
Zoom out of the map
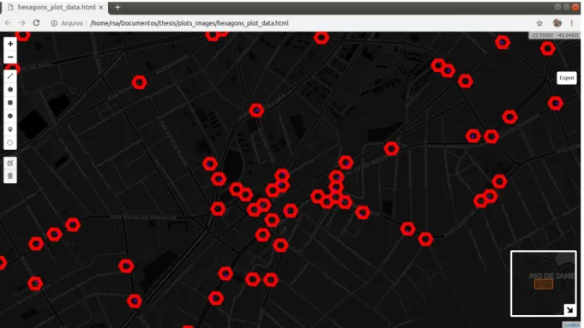(x=10, y=57)
